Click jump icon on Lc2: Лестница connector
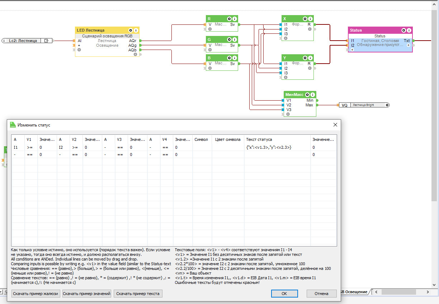The height and width of the screenshot is (304, 439). 46,41
